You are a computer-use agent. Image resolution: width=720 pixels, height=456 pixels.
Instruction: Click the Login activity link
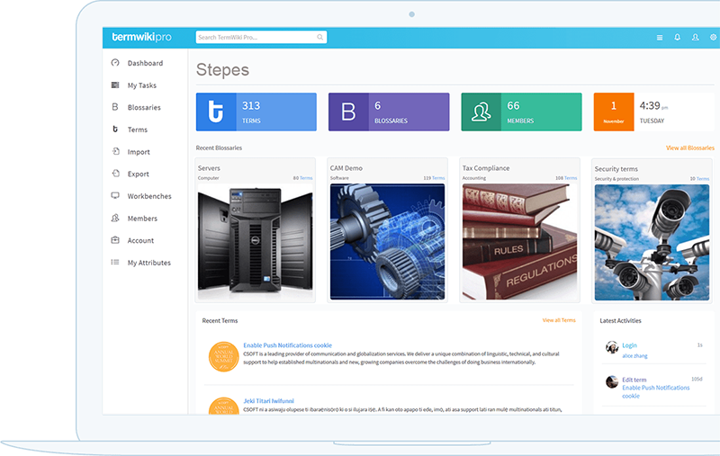[629, 345]
